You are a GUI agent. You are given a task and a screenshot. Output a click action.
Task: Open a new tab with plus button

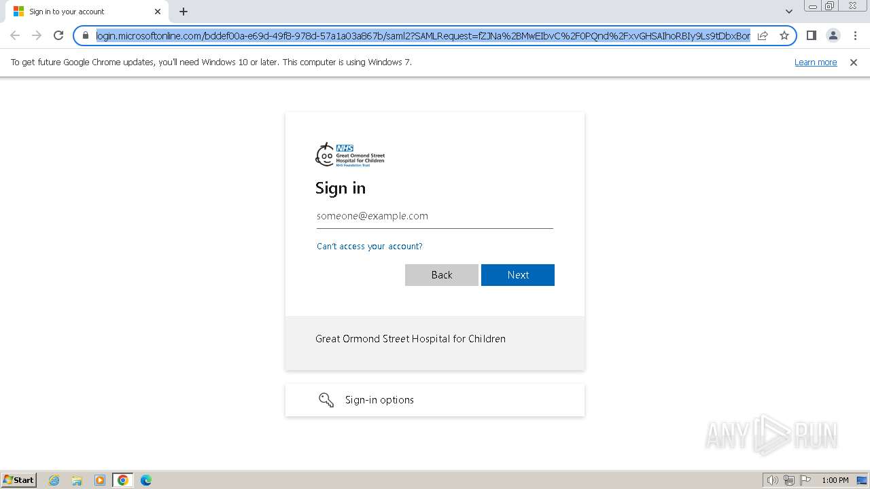click(x=184, y=12)
